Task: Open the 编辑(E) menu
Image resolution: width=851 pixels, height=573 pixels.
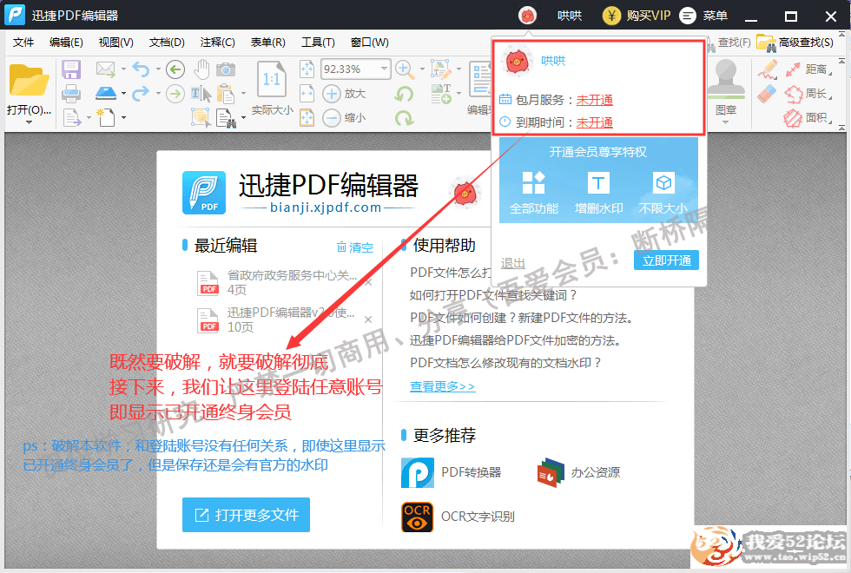Action: click(x=66, y=43)
